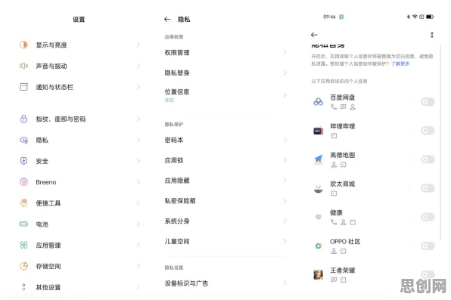Image resolution: width=451 pixels, height=300 pixels.
Task: Select the 百度网盘 app name
Action: 342,97
